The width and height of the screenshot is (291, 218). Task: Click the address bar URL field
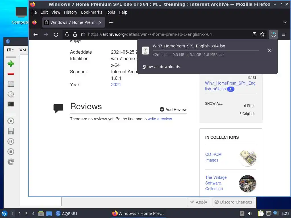click(x=150, y=34)
